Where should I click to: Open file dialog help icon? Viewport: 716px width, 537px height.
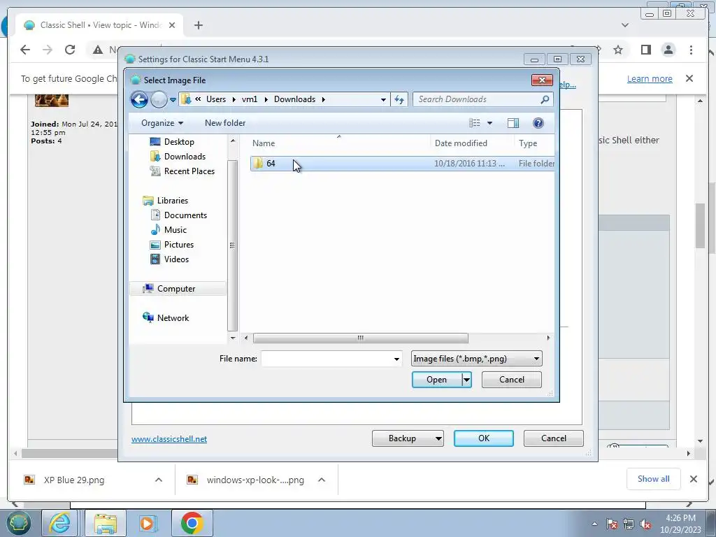coord(538,123)
